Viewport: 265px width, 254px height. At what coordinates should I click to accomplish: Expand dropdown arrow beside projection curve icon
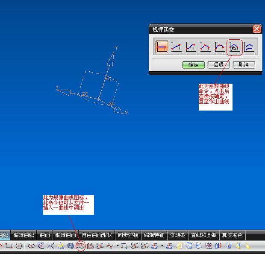point(162,246)
